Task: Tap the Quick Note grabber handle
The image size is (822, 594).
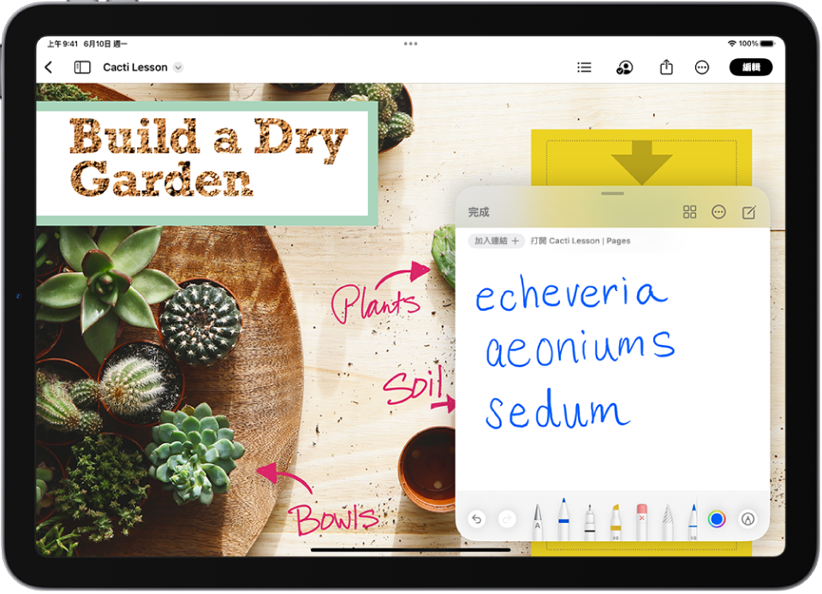Action: pos(612,193)
